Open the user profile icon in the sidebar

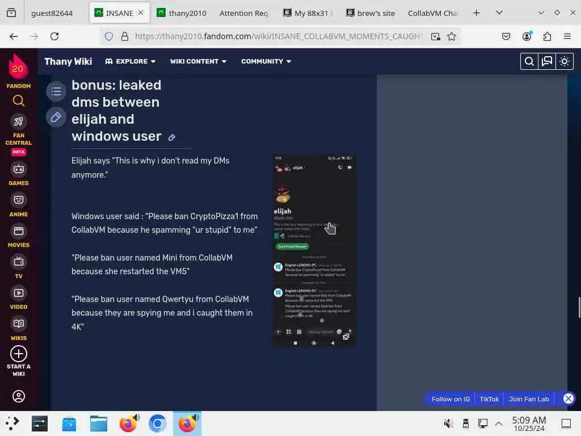[19, 396]
